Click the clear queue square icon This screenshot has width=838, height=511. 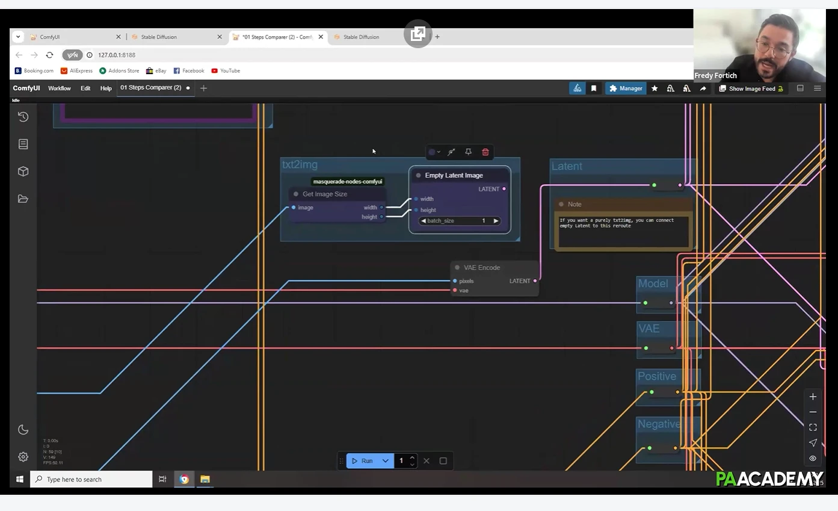[443, 461]
